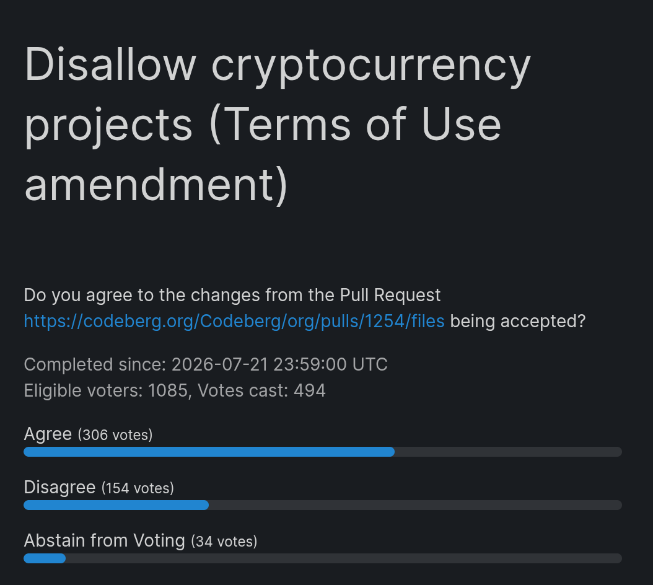Image resolution: width=653 pixels, height=585 pixels.
Task: Select the 'Abstain from Voting' option label
Action: coord(104,540)
